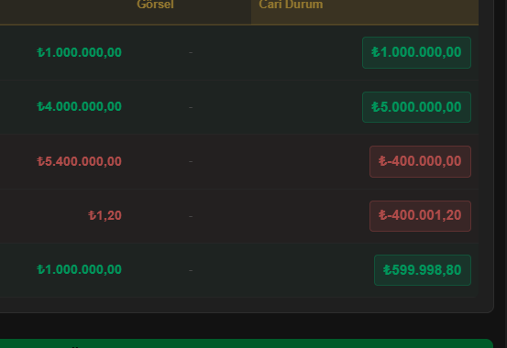Sort by the Cari Durum column header
The width and height of the screenshot is (507, 348).
coord(291,5)
